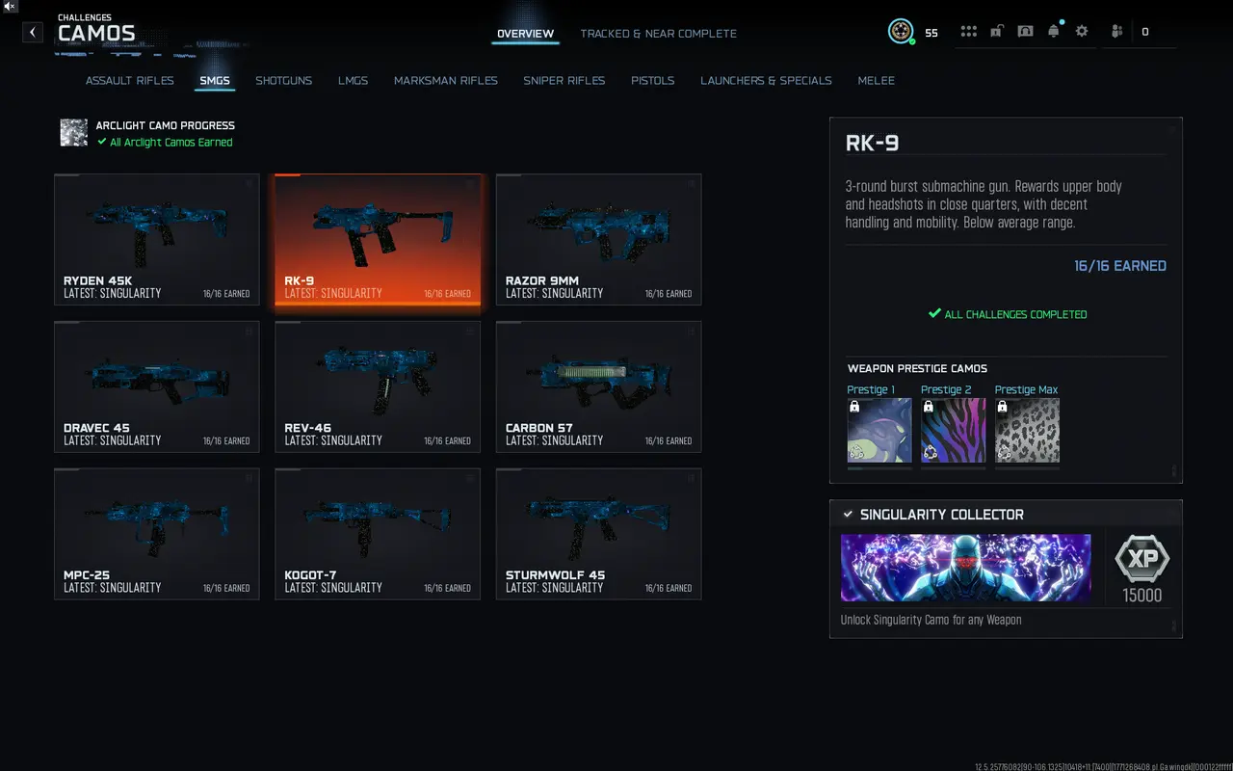Click the 15000 XP reward value

point(1142,596)
